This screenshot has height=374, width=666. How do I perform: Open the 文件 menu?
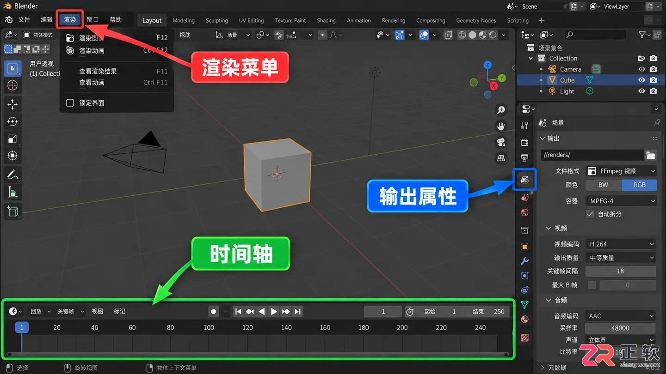pyautogui.click(x=24, y=20)
